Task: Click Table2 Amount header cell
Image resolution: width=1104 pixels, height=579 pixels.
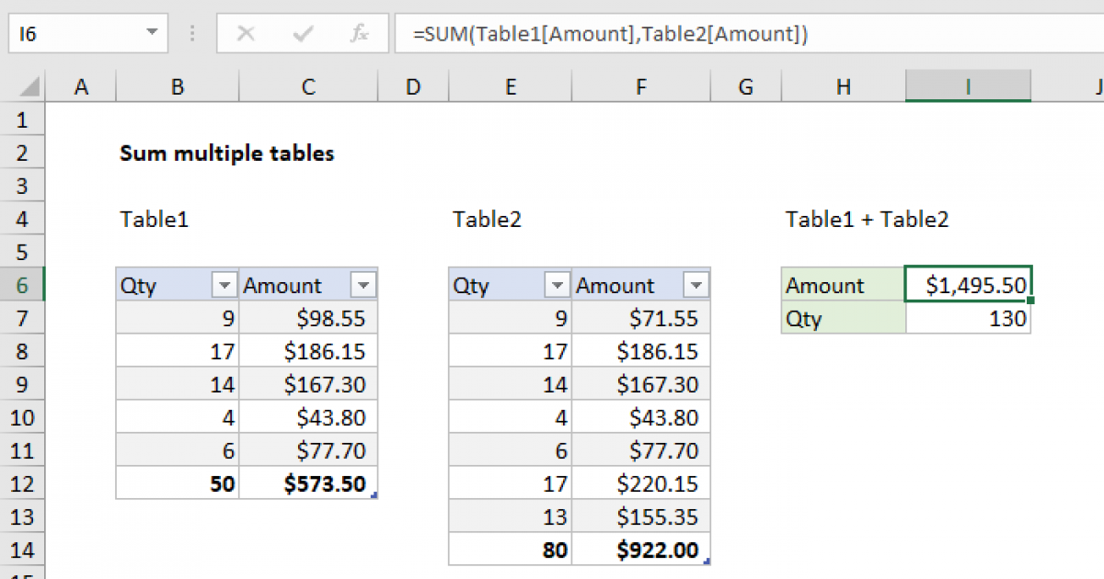Action: click(641, 286)
